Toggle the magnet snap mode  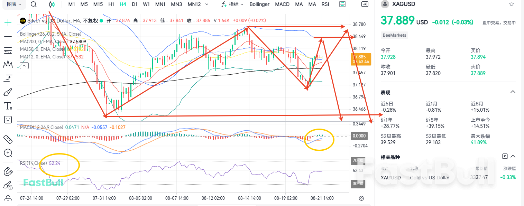[x=8, y=171]
